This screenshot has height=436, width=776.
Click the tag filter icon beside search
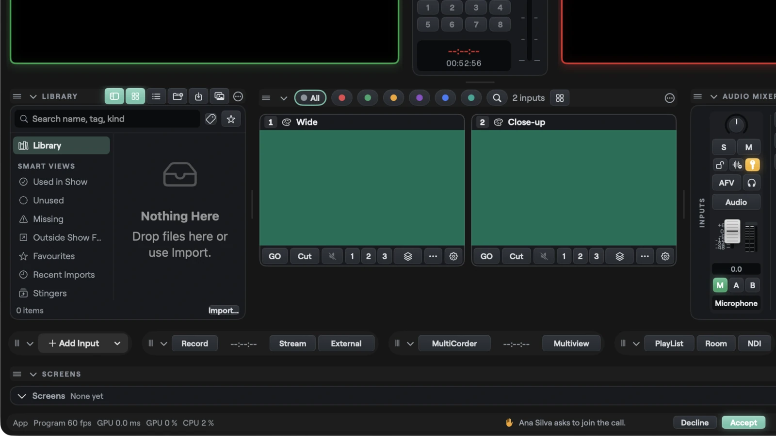[x=210, y=119]
